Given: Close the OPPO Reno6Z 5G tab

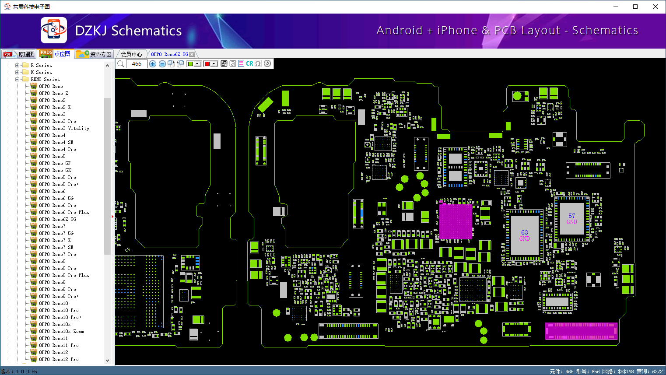Looking at the screenshot, I should (x=192, y=54).
